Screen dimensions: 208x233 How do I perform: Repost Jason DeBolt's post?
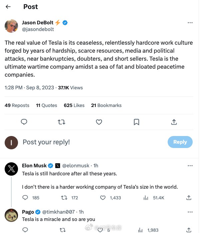61,122
